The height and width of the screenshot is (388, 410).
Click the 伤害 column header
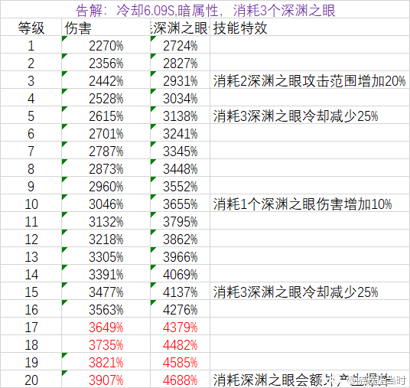[x=106, y=28]
